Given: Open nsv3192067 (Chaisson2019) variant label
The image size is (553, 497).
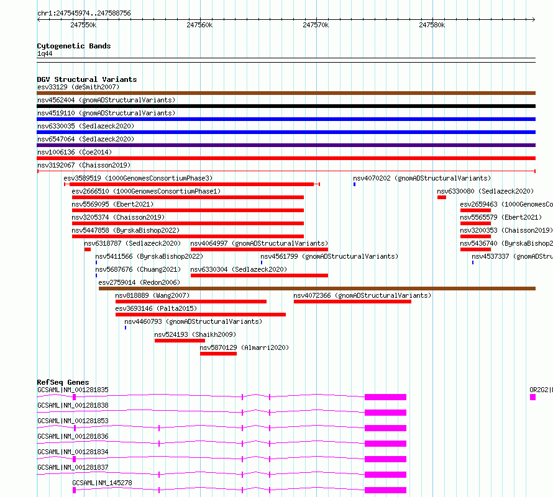Looking at the screenshot, I should (84, 165).
